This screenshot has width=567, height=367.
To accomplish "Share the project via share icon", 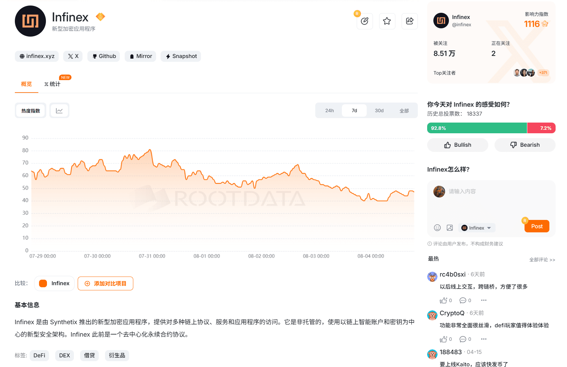I will click(x=410, y=21).
